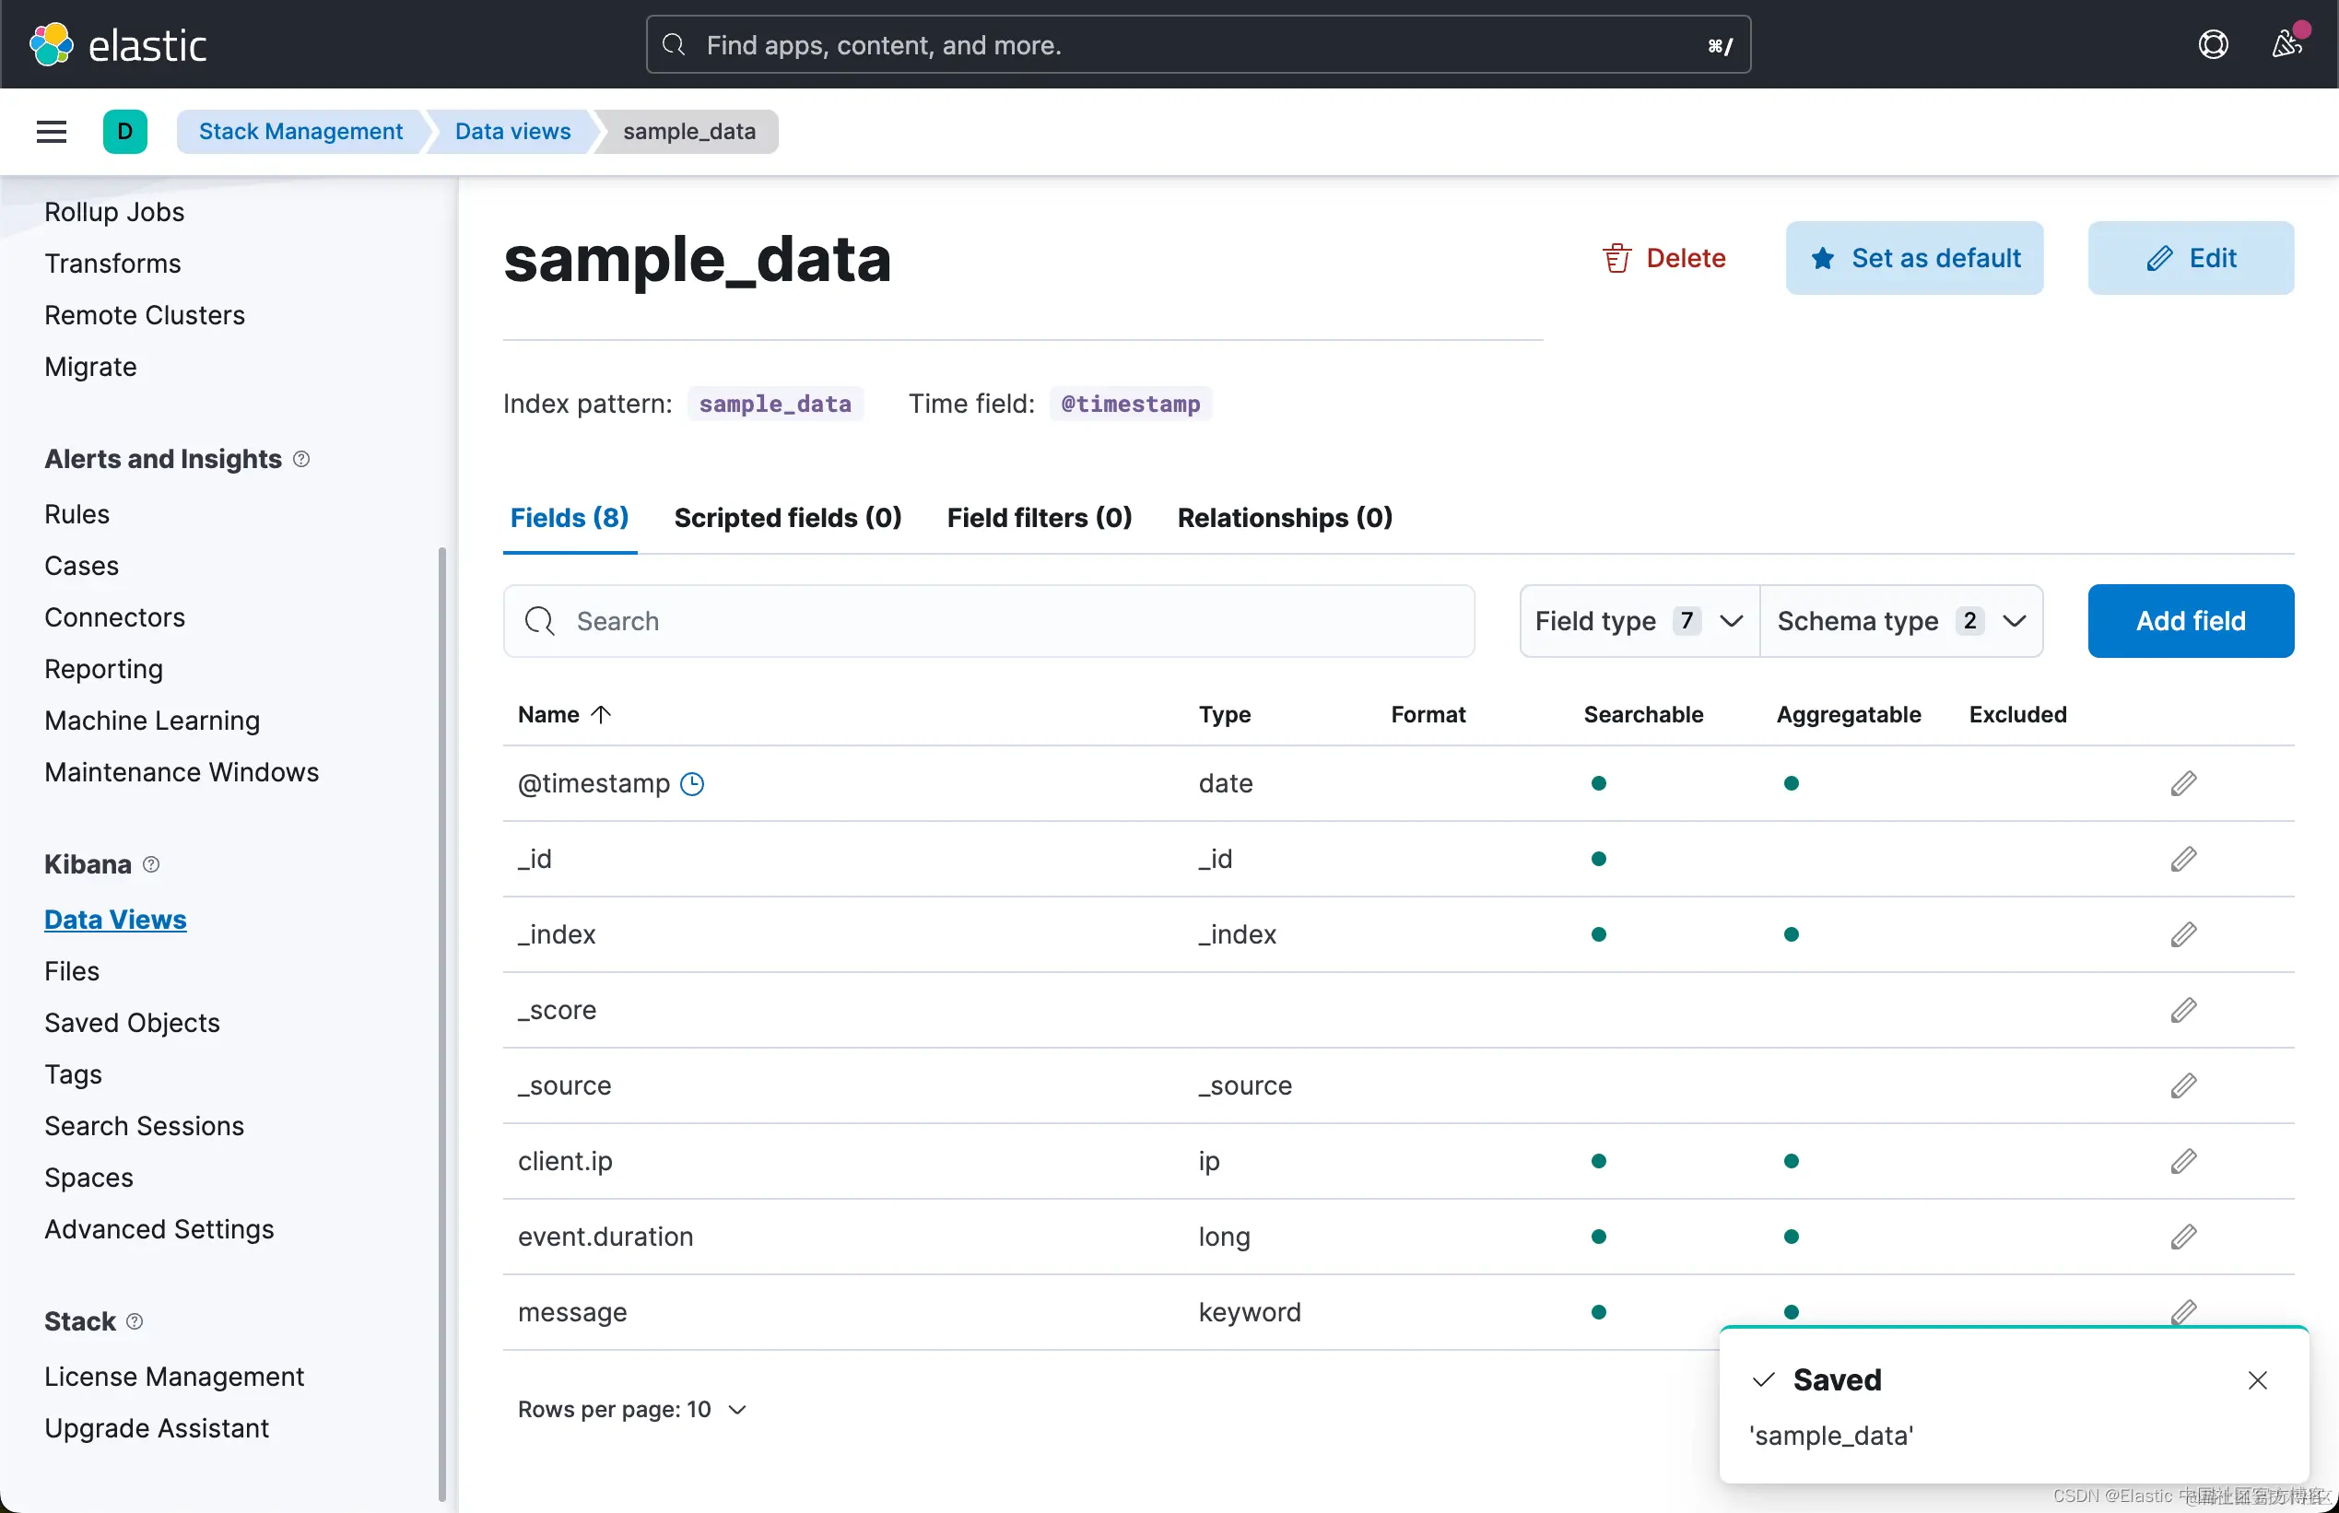Open Rows per page dropdown

tap(632, 1410)
